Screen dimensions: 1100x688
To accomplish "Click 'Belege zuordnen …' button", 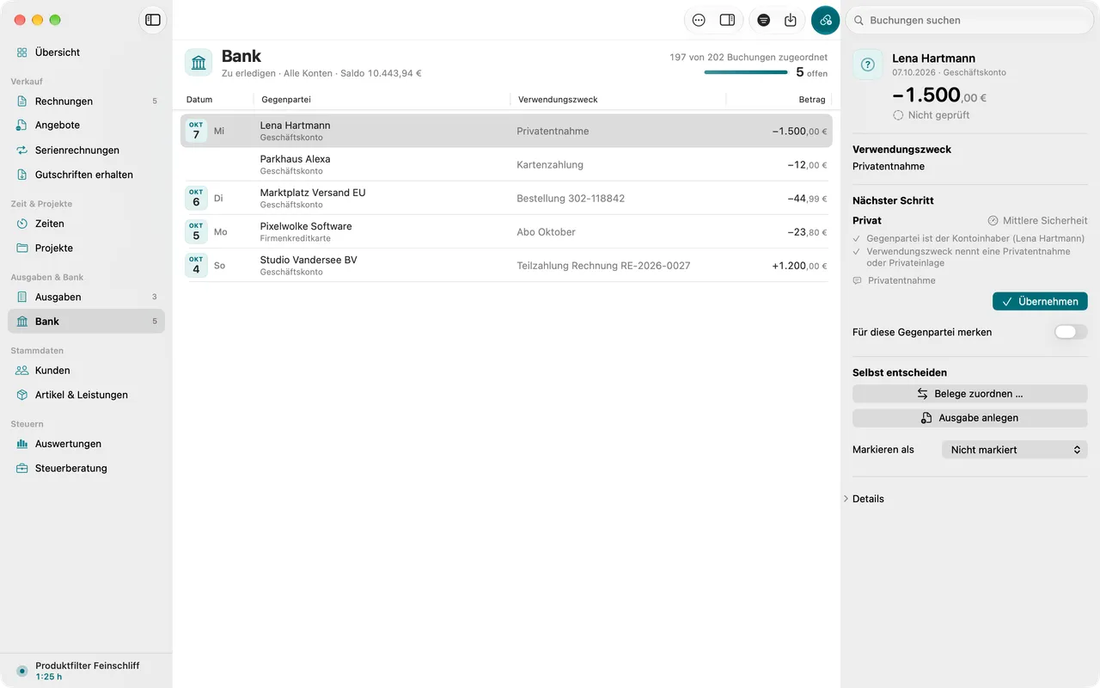I will tap(970, 394).
